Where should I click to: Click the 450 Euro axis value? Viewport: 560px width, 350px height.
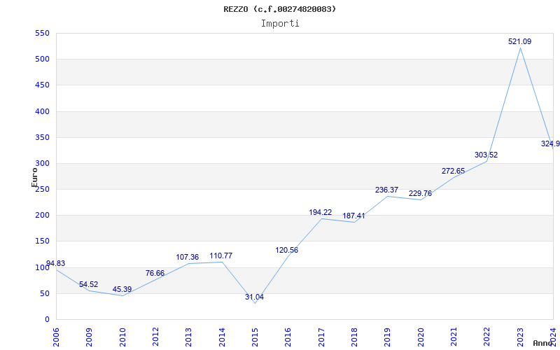(x=42, y=85)
